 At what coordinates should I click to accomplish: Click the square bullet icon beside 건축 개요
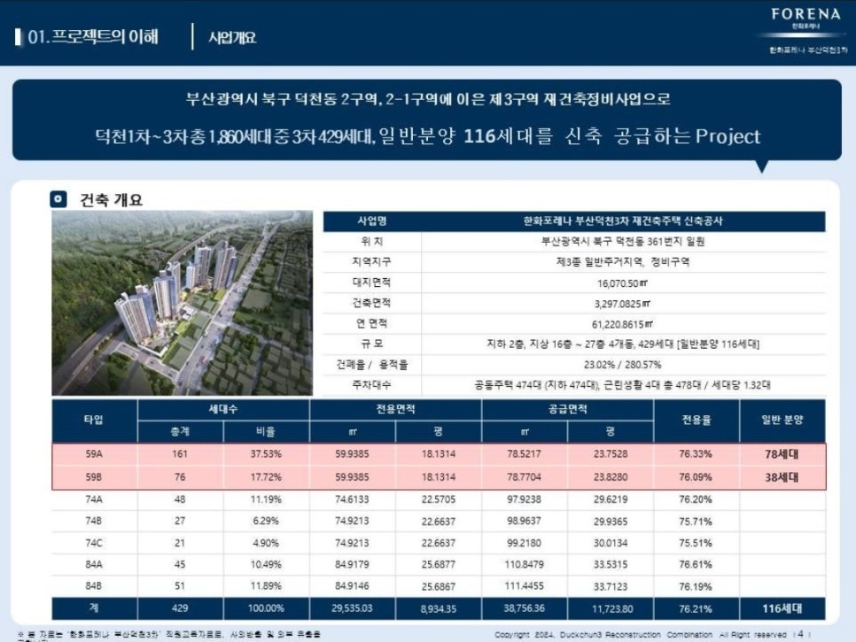point(58,199)
